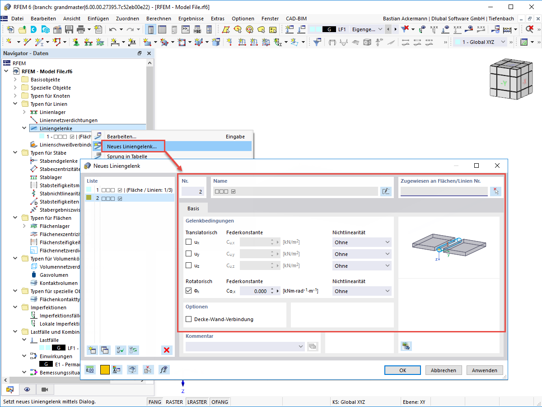Click the edit name pencil icon
This screenshot has height=407, width=542.
(386, 191)
